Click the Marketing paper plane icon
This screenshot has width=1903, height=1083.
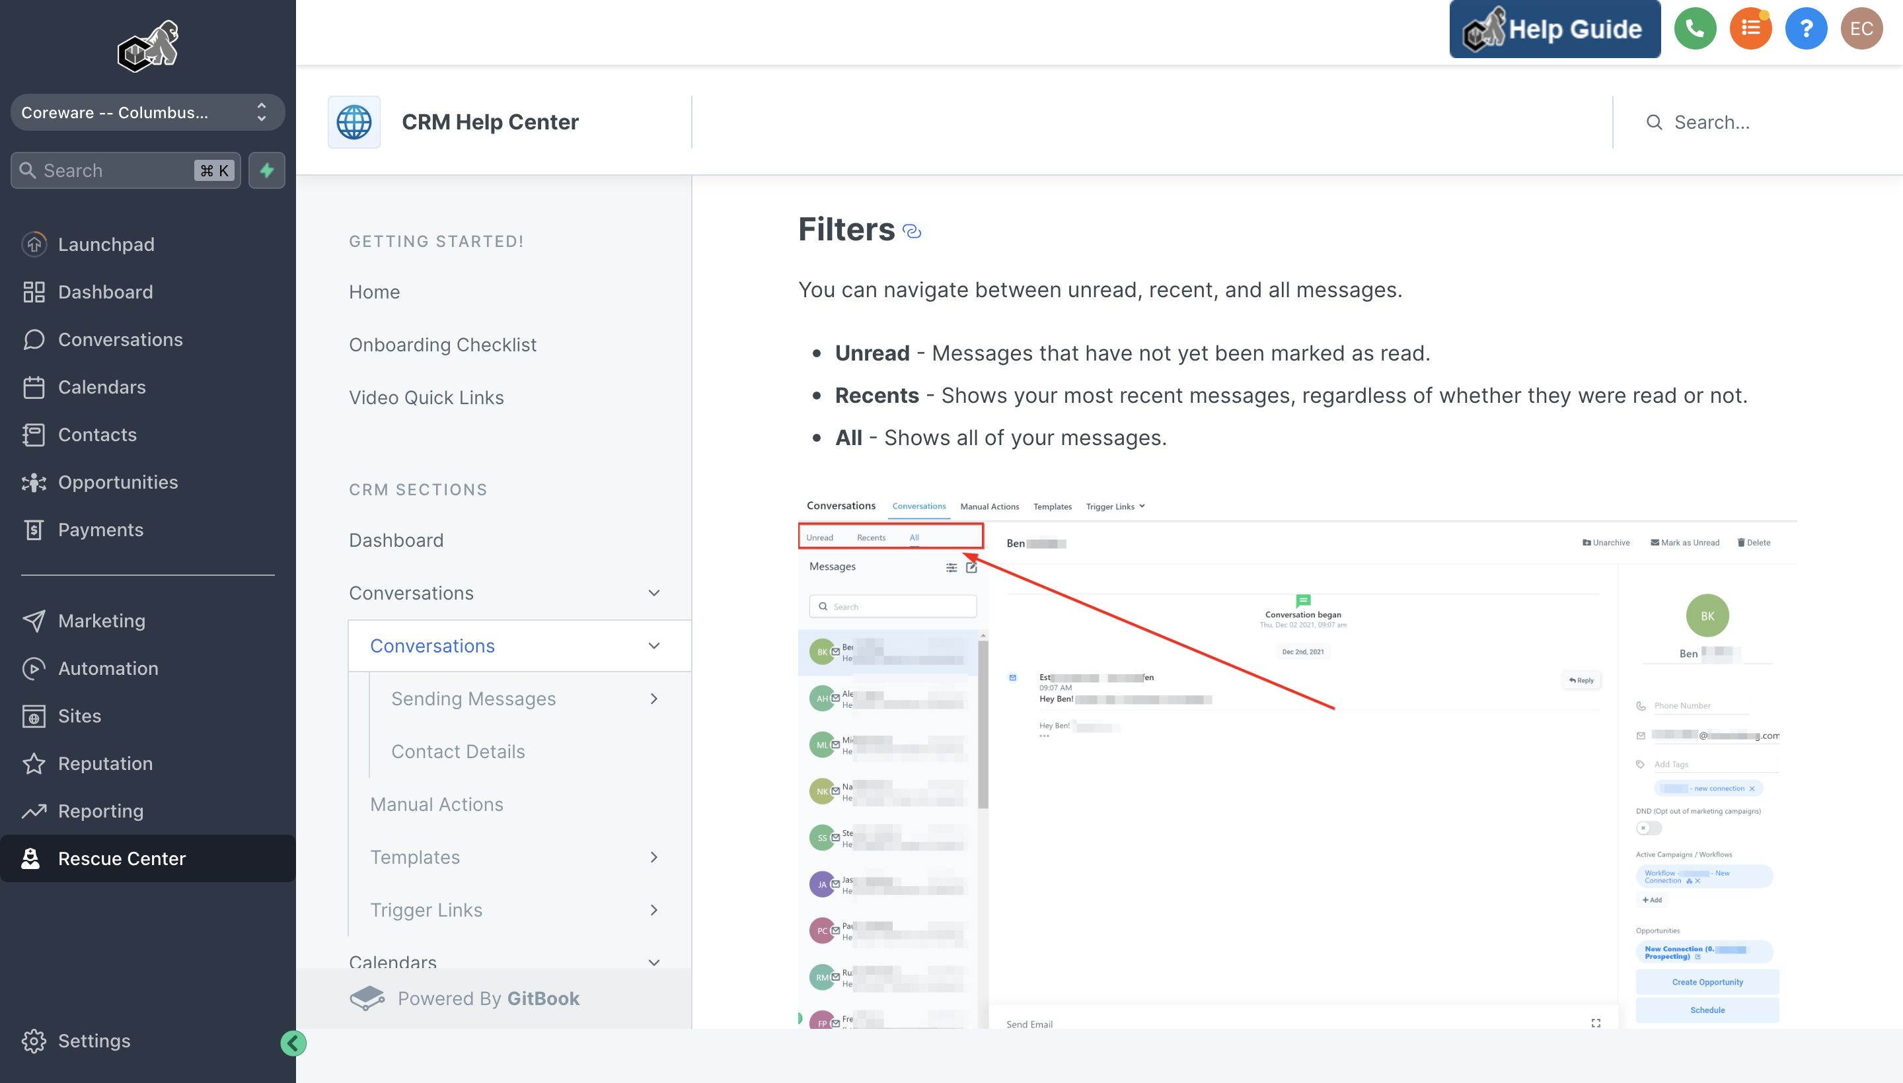[34, 620]
